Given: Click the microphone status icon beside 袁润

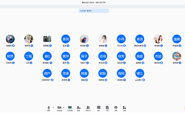Looking at the screenshot, I should click(x=69, y=46).
